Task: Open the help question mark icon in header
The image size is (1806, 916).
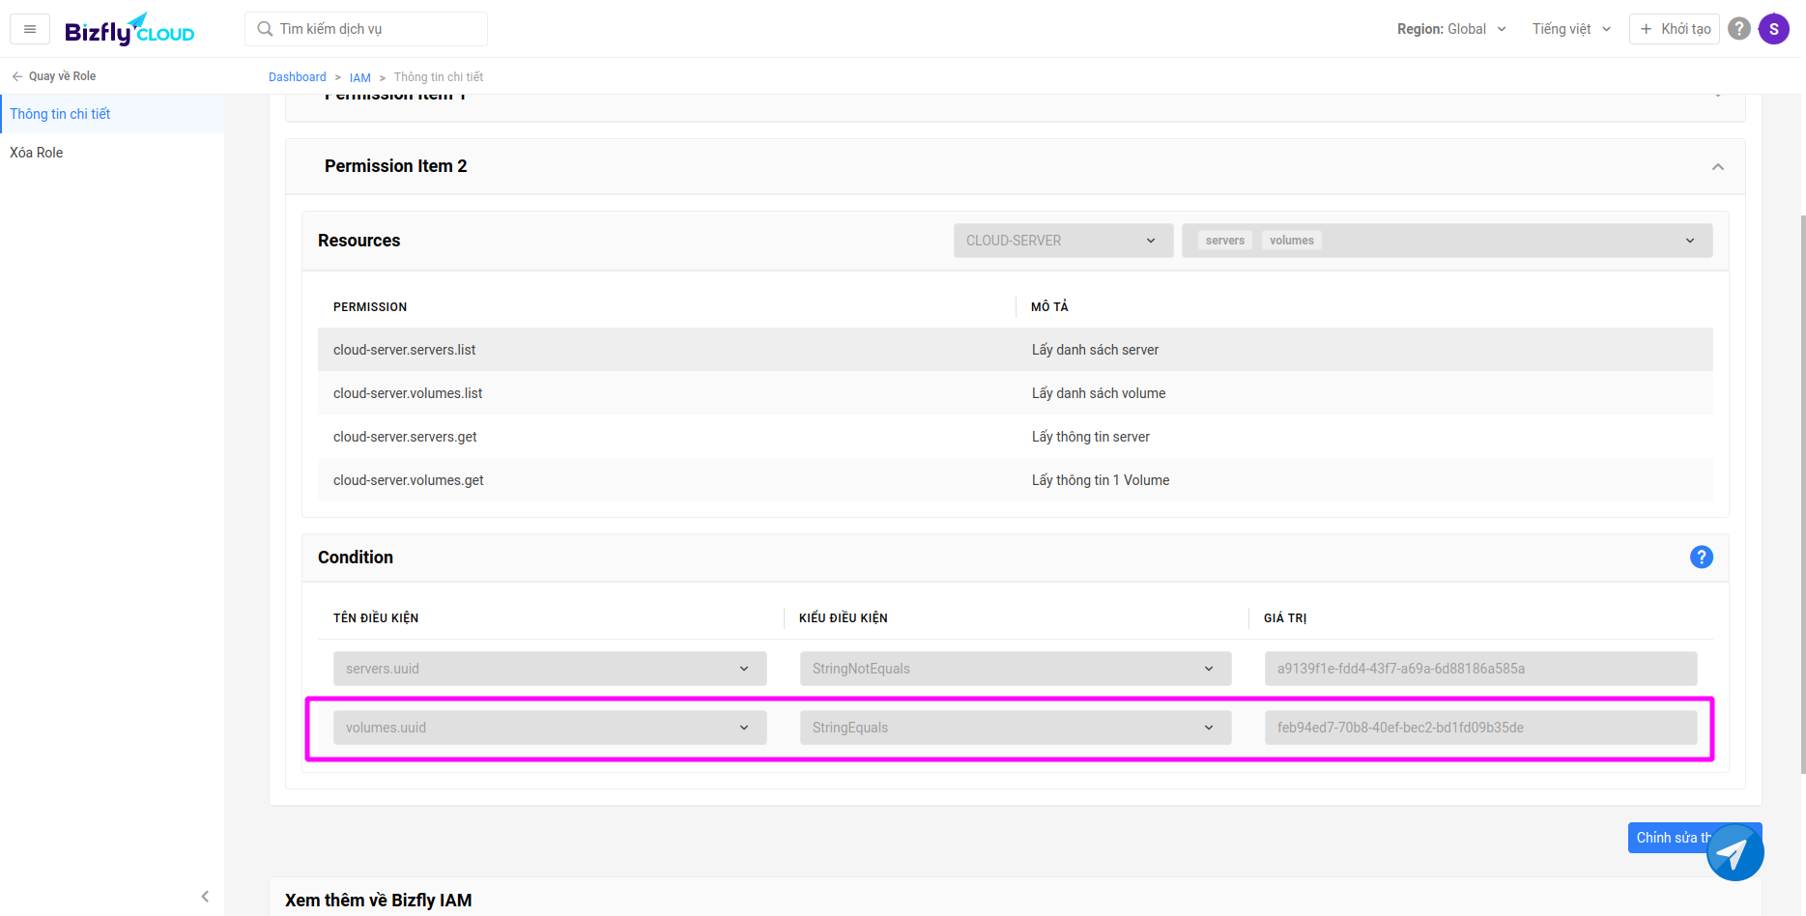Action: coord(1738,29)
